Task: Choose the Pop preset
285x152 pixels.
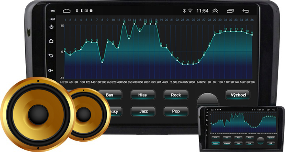Action: (176, 111)
